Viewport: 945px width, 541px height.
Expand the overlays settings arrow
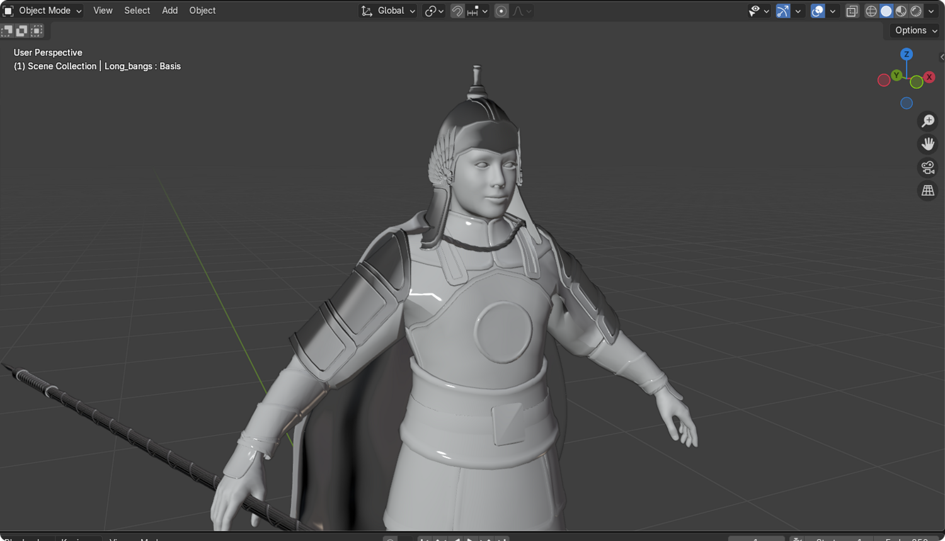point(832,11)
